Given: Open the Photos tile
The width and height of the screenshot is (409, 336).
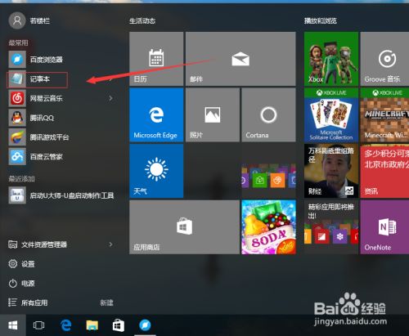Looking at the screenshot, I should (x=213, y=114).
